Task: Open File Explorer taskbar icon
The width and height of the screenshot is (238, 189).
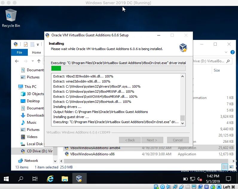Action: (65, 179)
